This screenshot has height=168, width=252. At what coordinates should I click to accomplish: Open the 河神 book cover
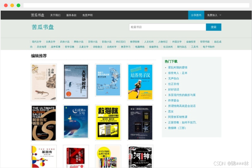140,156
